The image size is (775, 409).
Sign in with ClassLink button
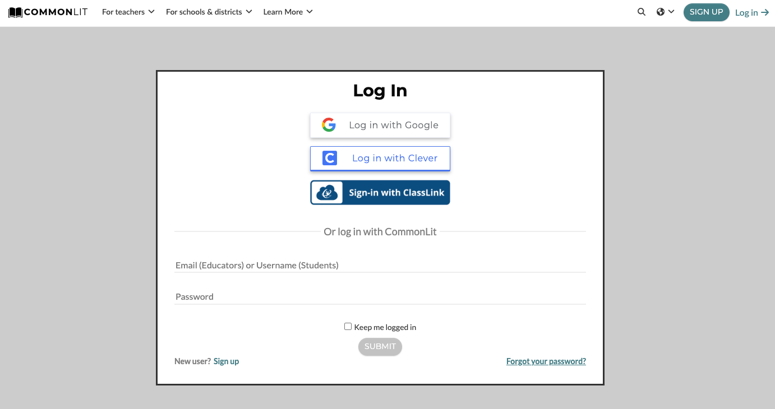point(380,192)
